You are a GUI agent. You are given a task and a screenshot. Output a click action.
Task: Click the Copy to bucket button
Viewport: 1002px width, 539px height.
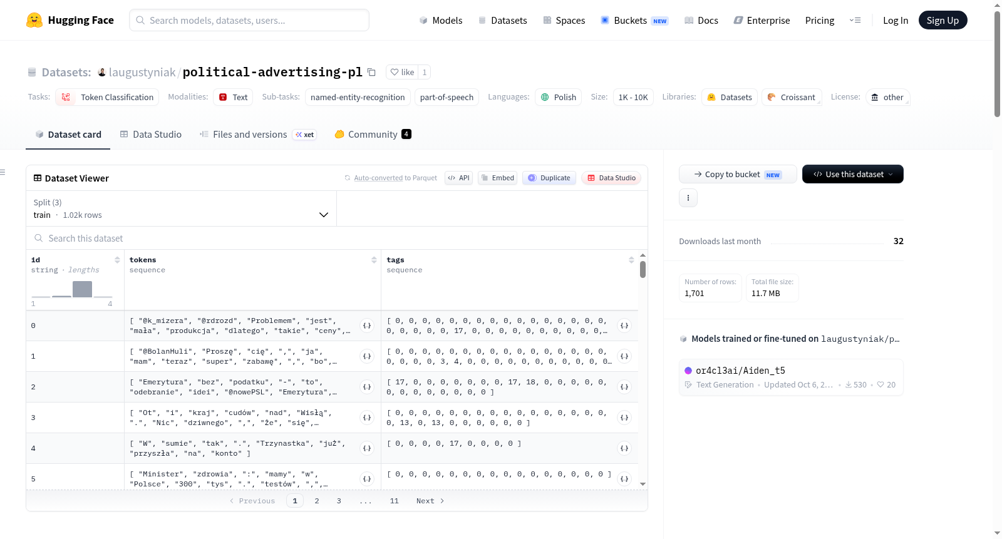click(x=738, y=174)
